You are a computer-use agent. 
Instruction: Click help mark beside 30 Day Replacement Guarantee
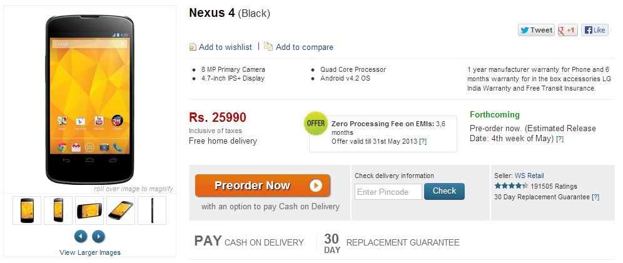[x=595, y=197]
